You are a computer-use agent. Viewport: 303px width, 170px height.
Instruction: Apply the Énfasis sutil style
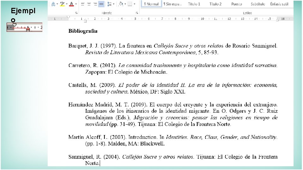[x=279, y=4]
